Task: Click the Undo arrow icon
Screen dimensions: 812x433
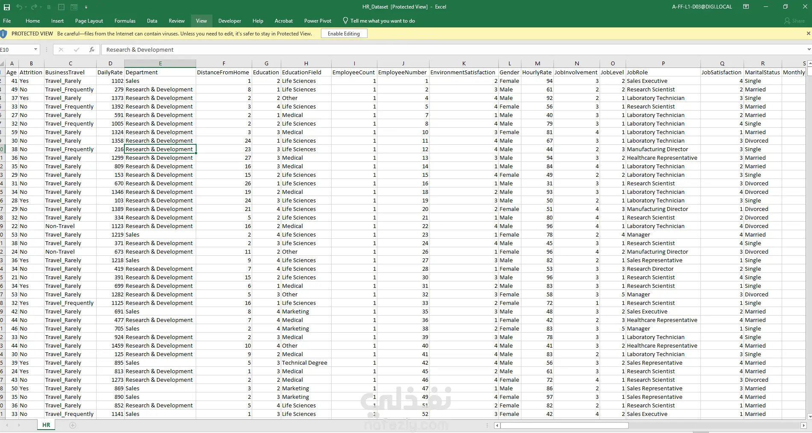Action: coord(19,7)
